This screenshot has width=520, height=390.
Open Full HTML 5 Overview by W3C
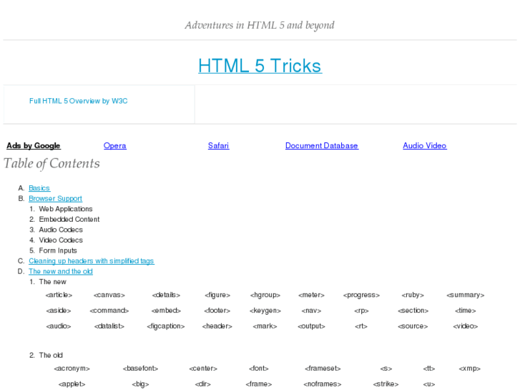coord(78,101)
